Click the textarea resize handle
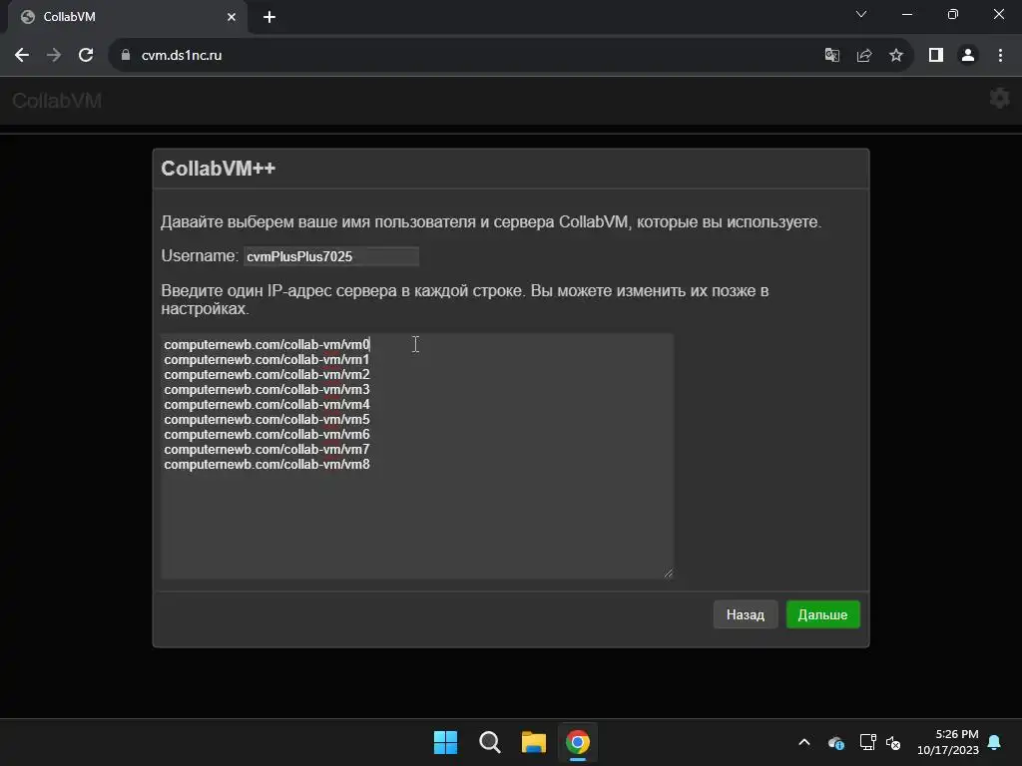 [668, 574]
